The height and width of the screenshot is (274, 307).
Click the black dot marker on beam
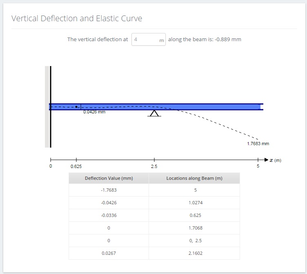76,107
